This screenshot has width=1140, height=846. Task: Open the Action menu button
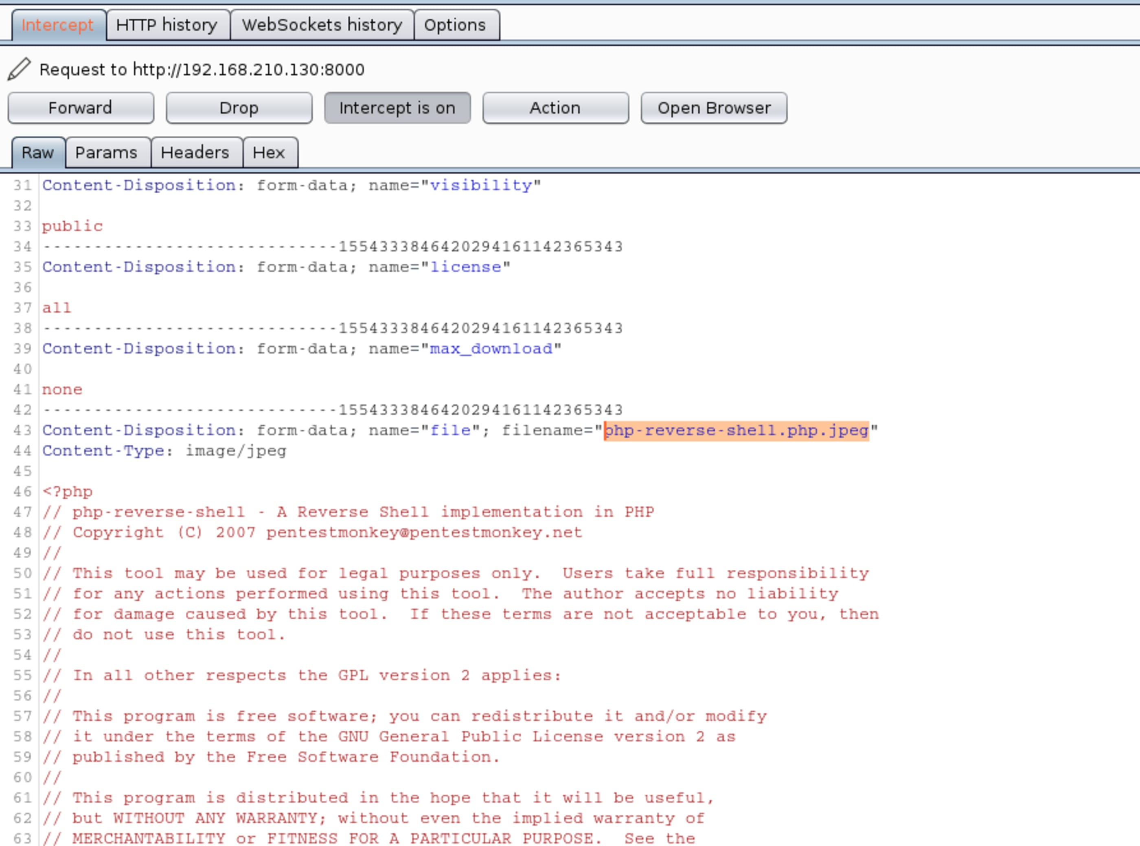pos(555,108)
